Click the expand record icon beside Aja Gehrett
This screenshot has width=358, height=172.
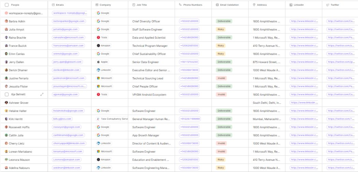[42, 95]
